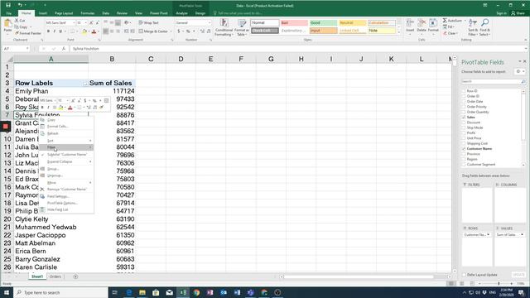Open Sort & Filter menu
Screen dimensions: 530x298
coord(473,27)
